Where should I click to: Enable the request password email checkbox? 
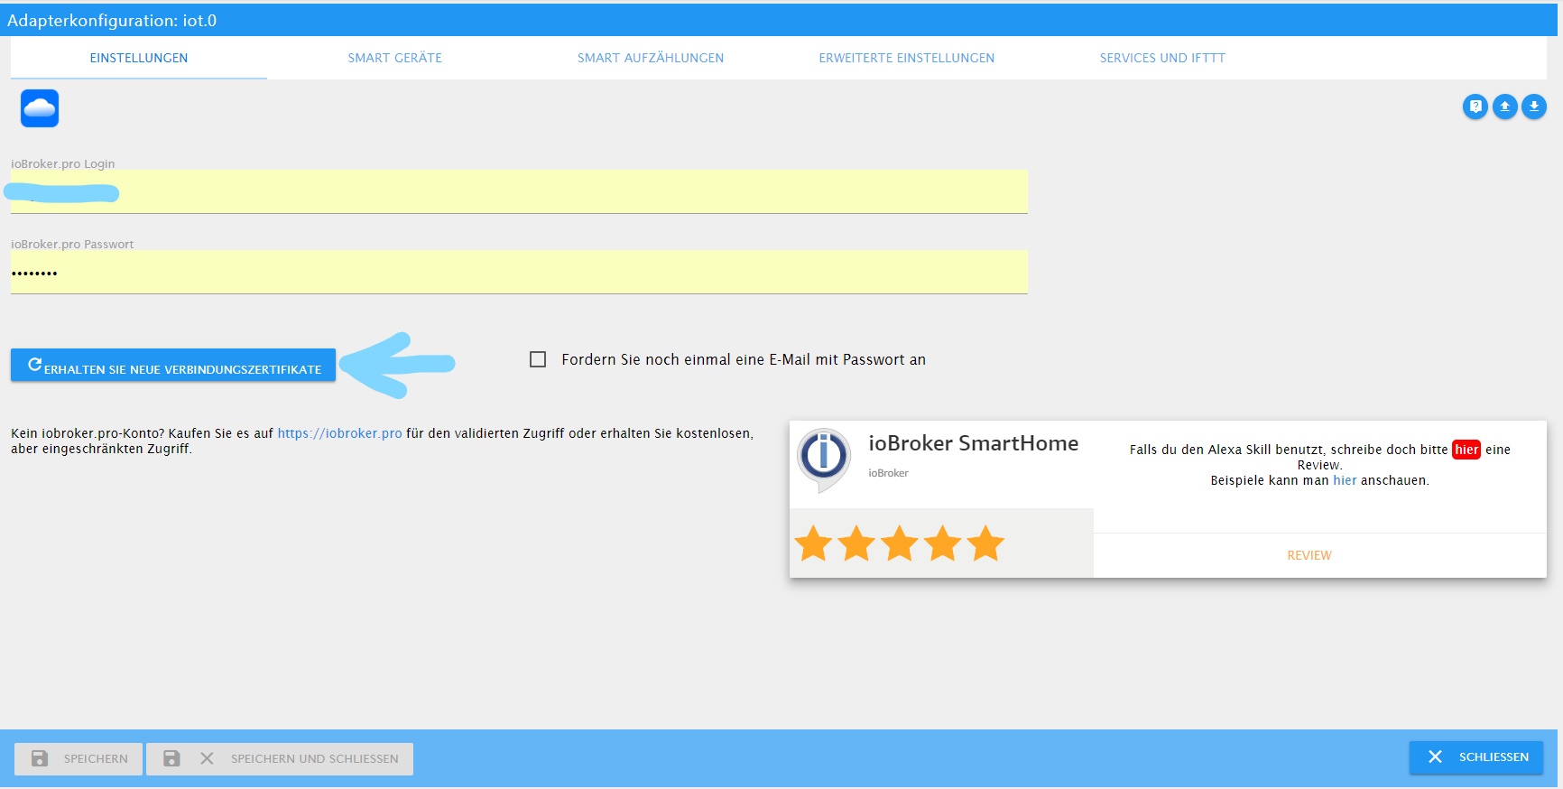(x=538, y=359)
